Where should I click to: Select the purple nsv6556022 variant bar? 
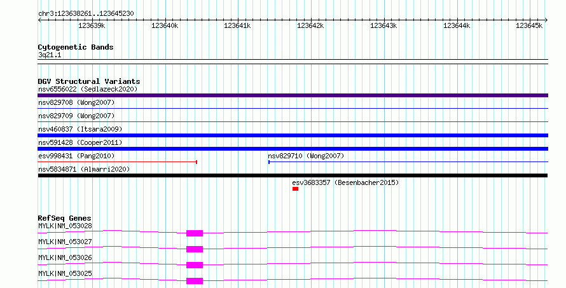click(x=293, y=95)
